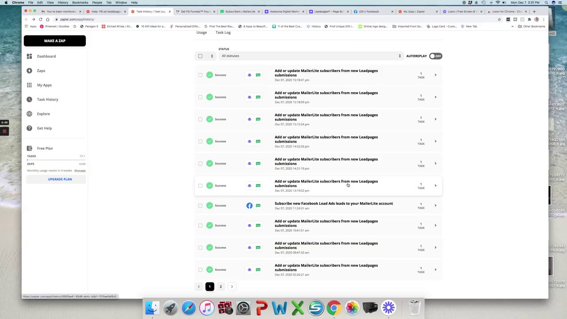This screenshot has width=567, height=319.
Task: Go to page 2 of task history
Action: pos(221,287)
